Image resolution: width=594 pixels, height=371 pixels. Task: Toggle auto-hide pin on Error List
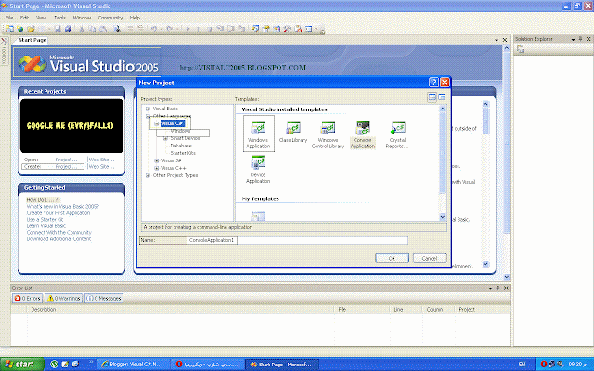coord(497,288)
